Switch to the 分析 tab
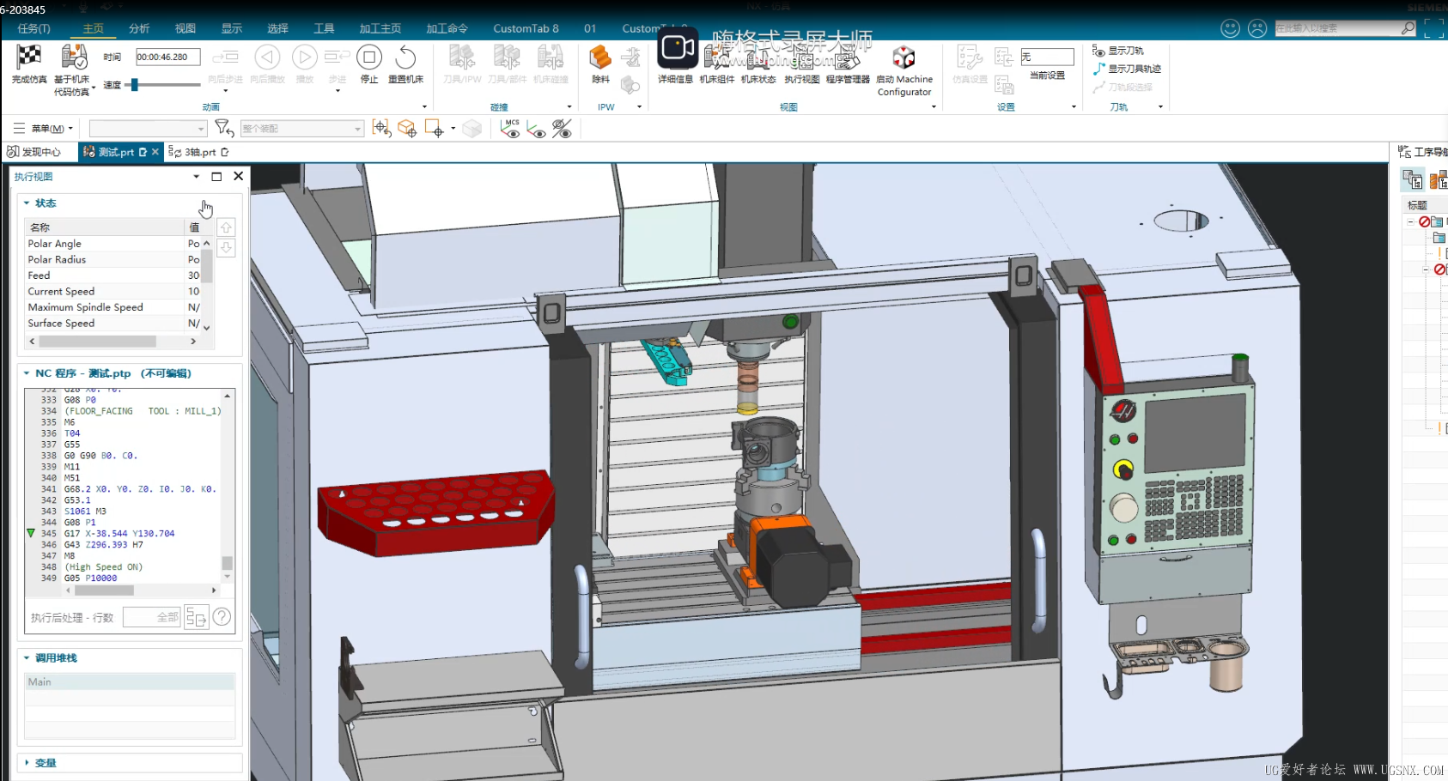This screenshot has width=1448, height=781. [139, 28]
